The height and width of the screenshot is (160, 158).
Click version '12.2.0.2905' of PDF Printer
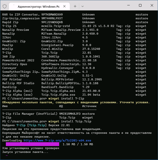coord(92,79)
